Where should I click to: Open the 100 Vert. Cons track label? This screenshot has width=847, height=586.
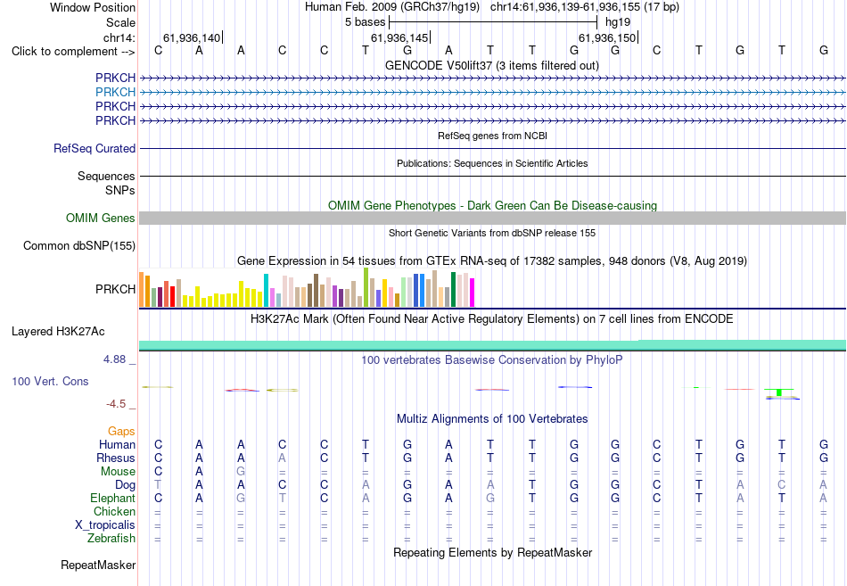tap(50, 382)
